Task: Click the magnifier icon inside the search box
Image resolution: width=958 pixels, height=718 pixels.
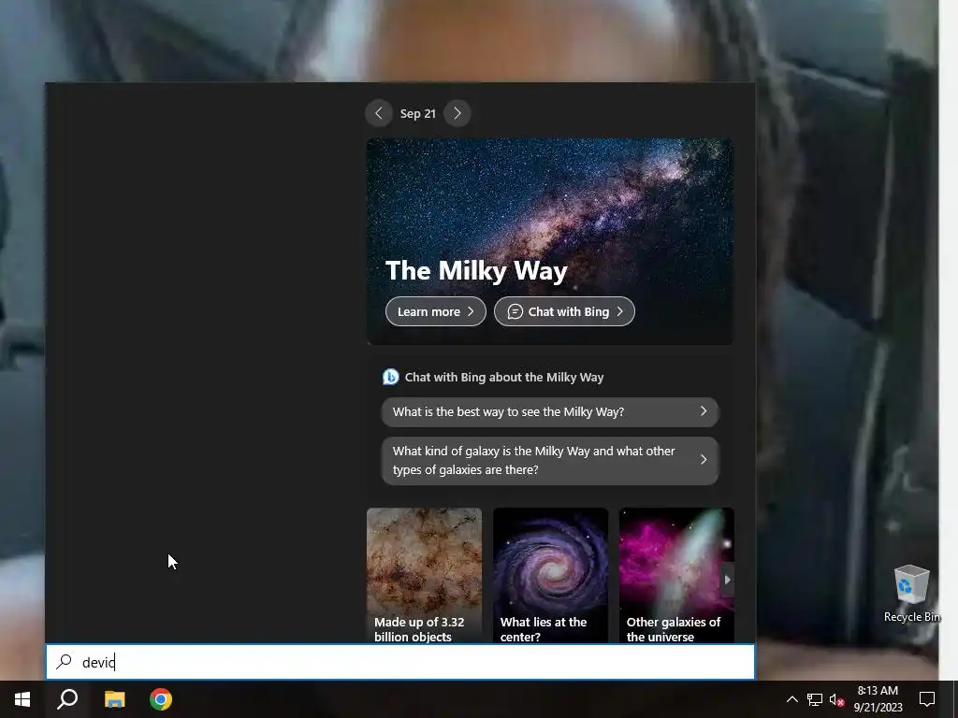Action: (x=65, y=662)
